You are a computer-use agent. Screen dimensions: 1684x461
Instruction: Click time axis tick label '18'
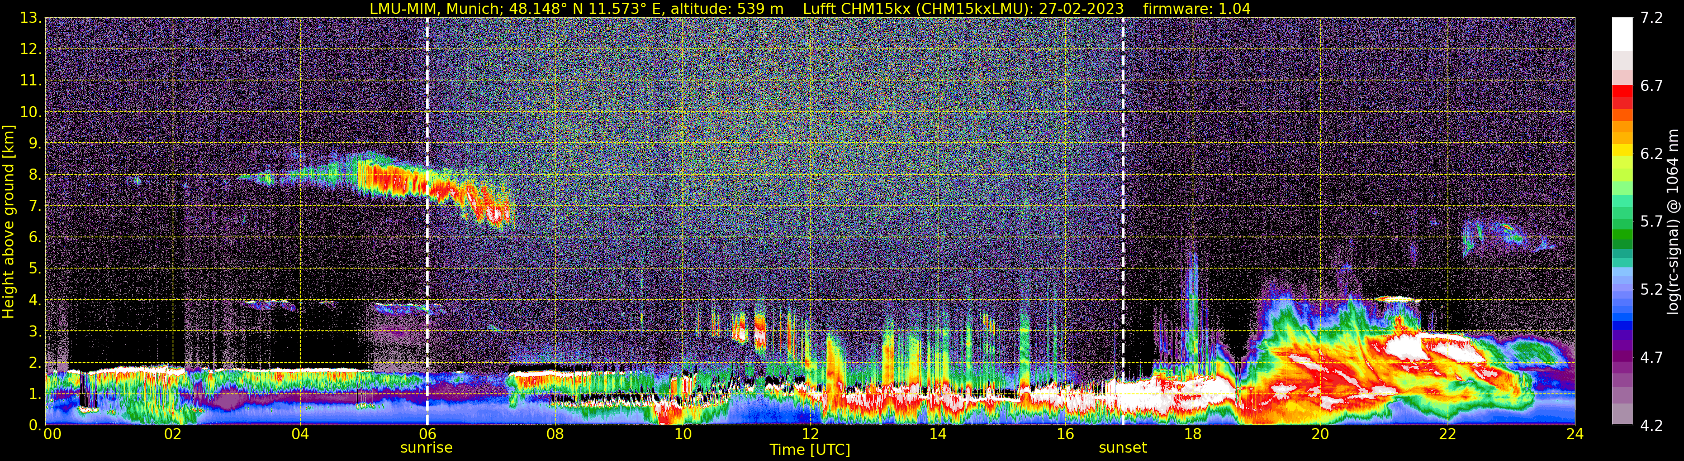tap(1192, 434)
